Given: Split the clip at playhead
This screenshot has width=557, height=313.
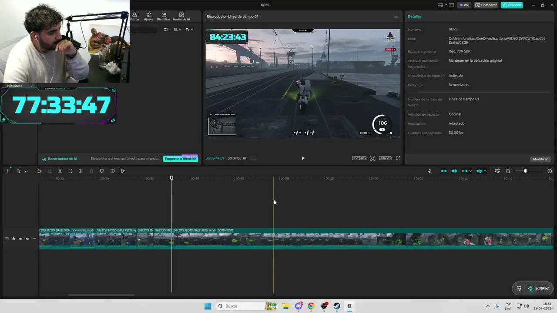Looking at the screenshot, I should (x=60, y=171).
